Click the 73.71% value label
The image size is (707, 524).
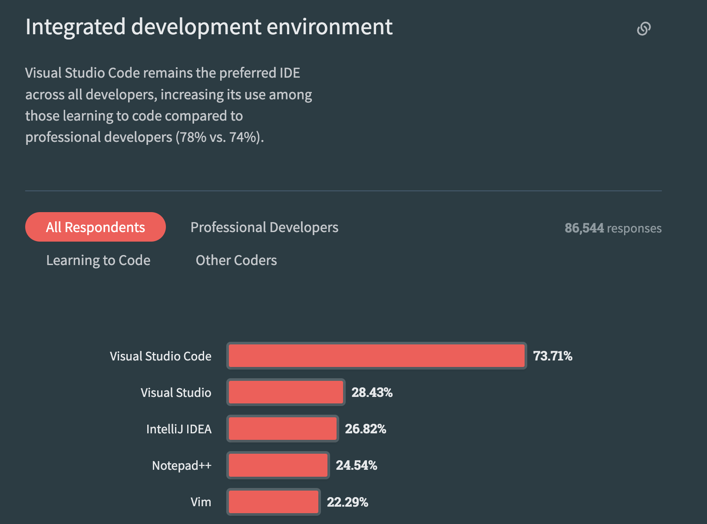[552, 356]
